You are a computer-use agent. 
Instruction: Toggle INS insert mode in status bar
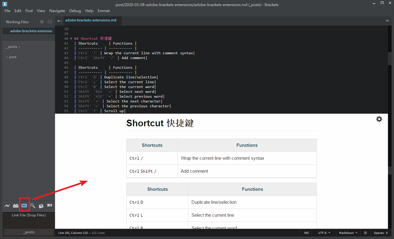(306, 233)
